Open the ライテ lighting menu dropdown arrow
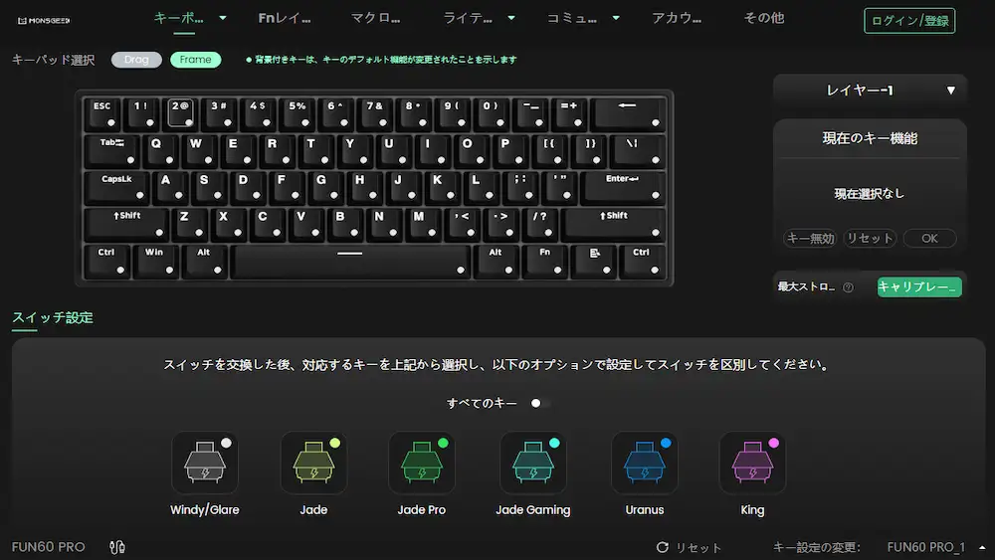Screen dimensions: 995x560 tap(511, 18)
